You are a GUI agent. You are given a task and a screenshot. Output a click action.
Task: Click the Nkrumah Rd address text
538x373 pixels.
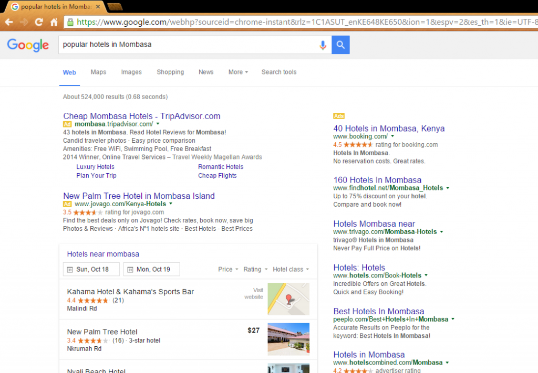click(x=84, y=349)
